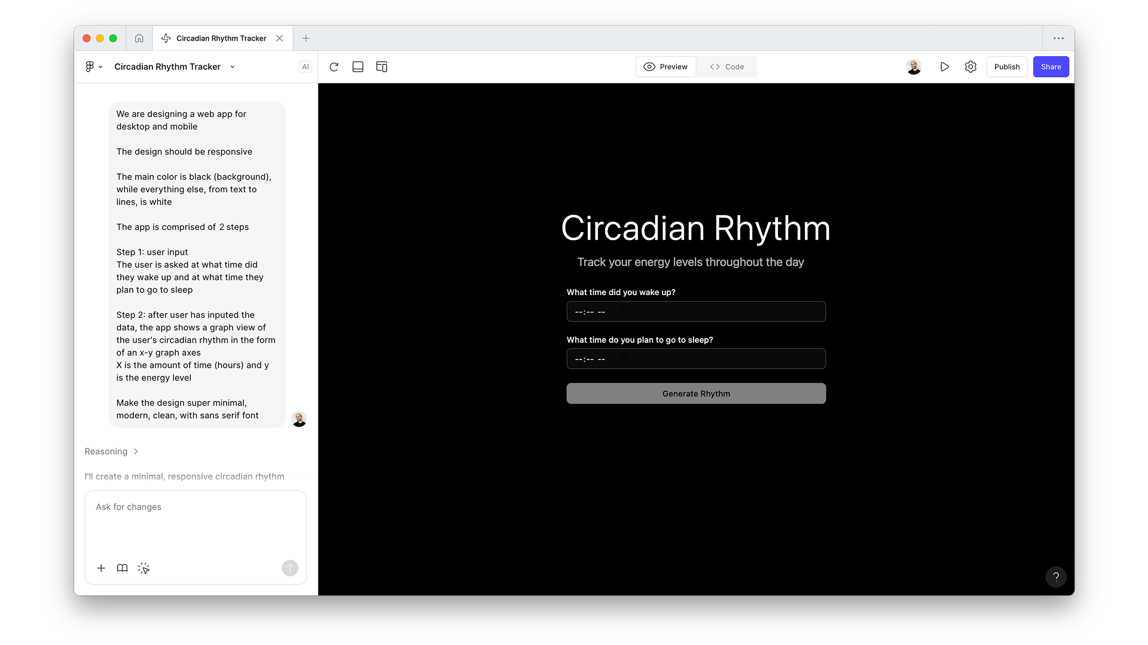
Task: Click the responsive device preview icon
Action: pyautogui.click(x=381, y=67)
